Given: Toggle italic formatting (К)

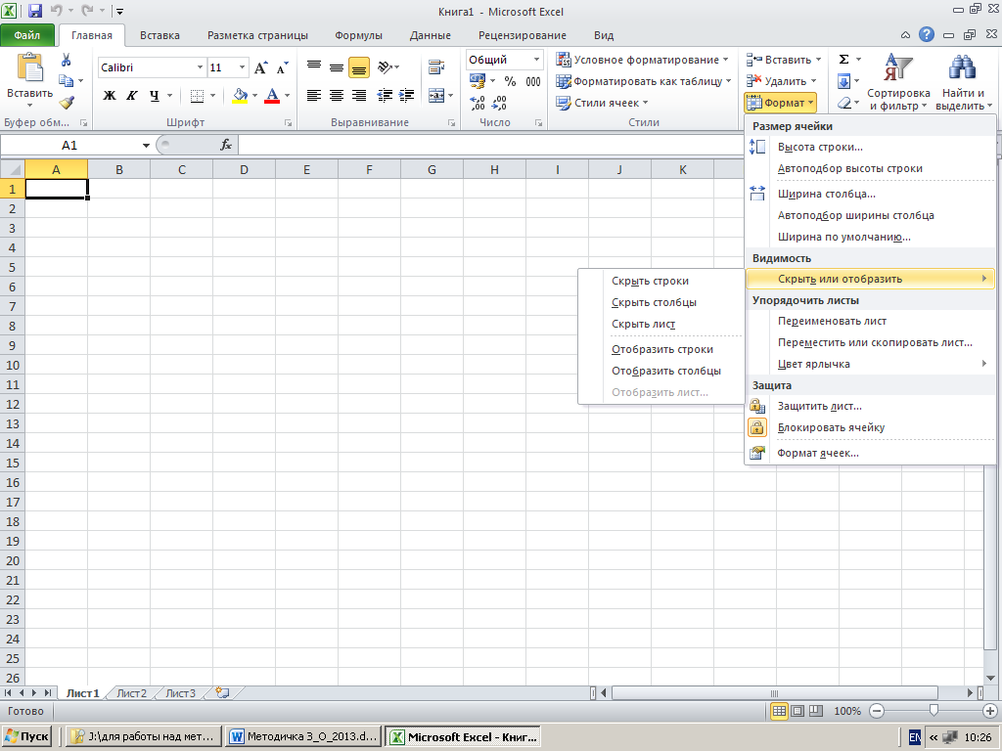Looking at the screenshot, I should [132, 96].
